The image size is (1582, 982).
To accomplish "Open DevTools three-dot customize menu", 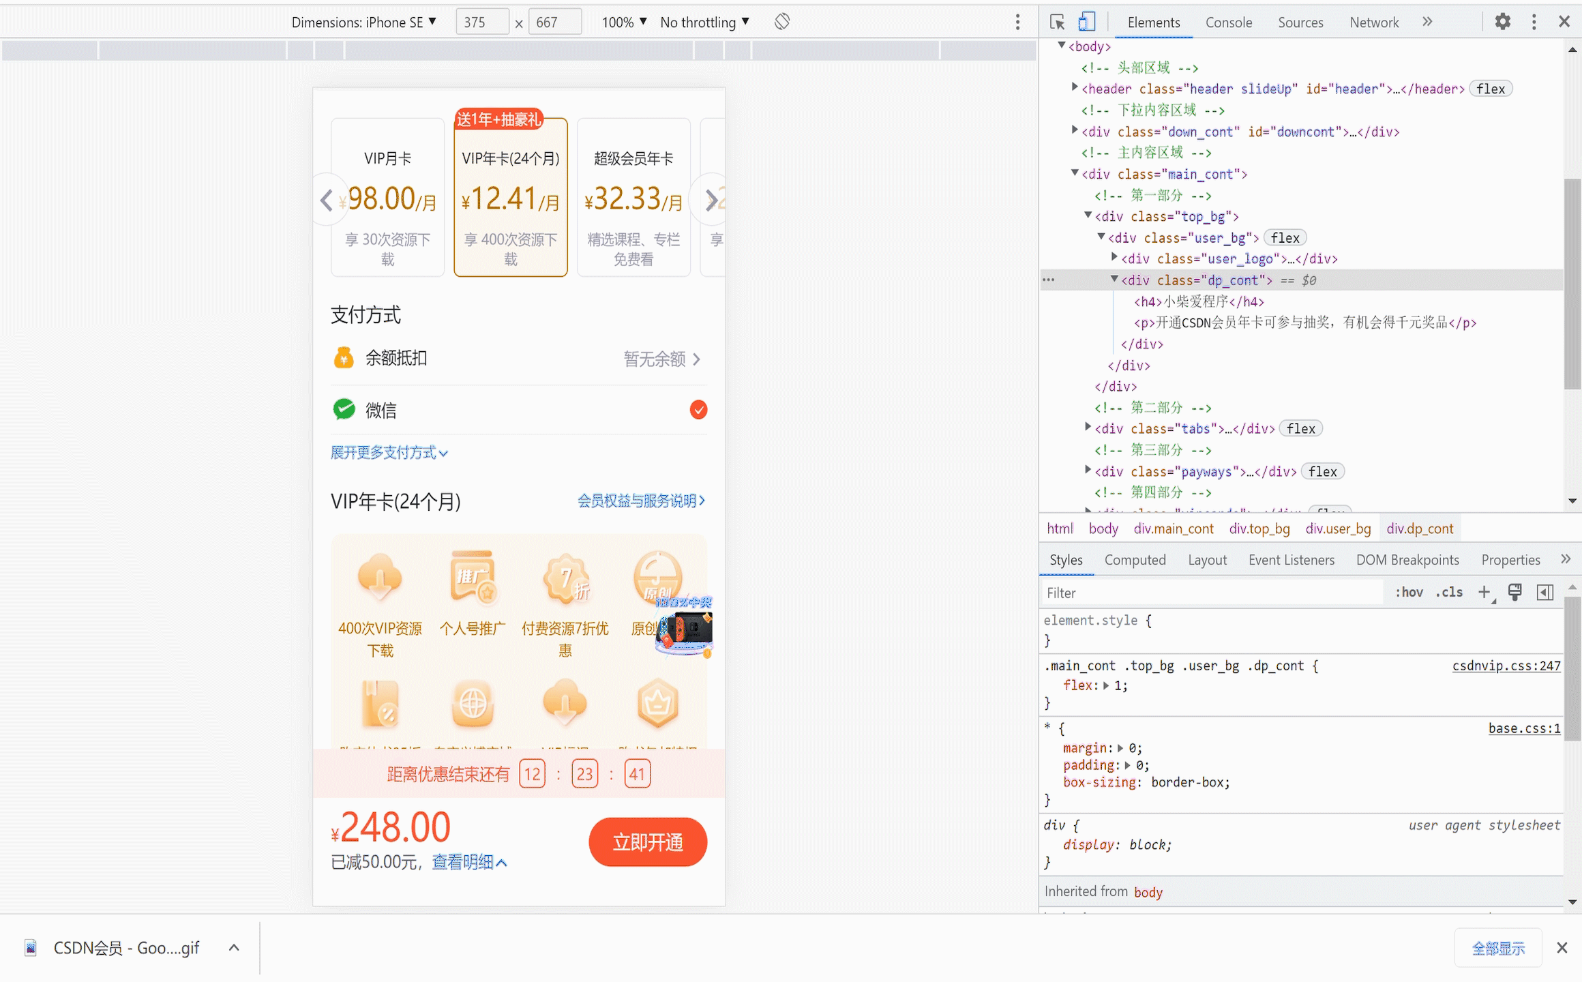I will (1534, 22).
